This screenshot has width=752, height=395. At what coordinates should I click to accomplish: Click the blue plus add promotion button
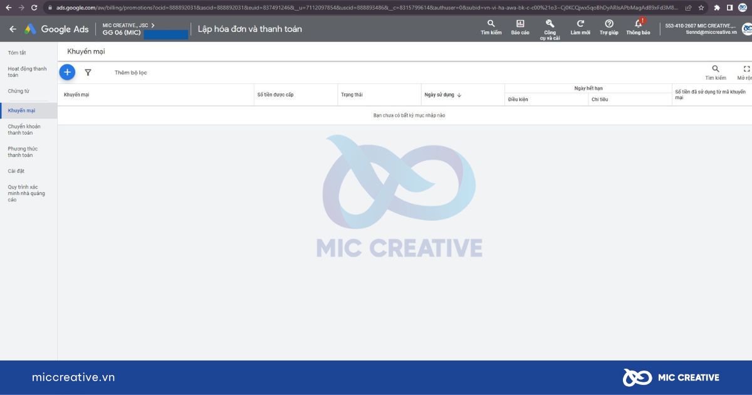tap(67, 72)
